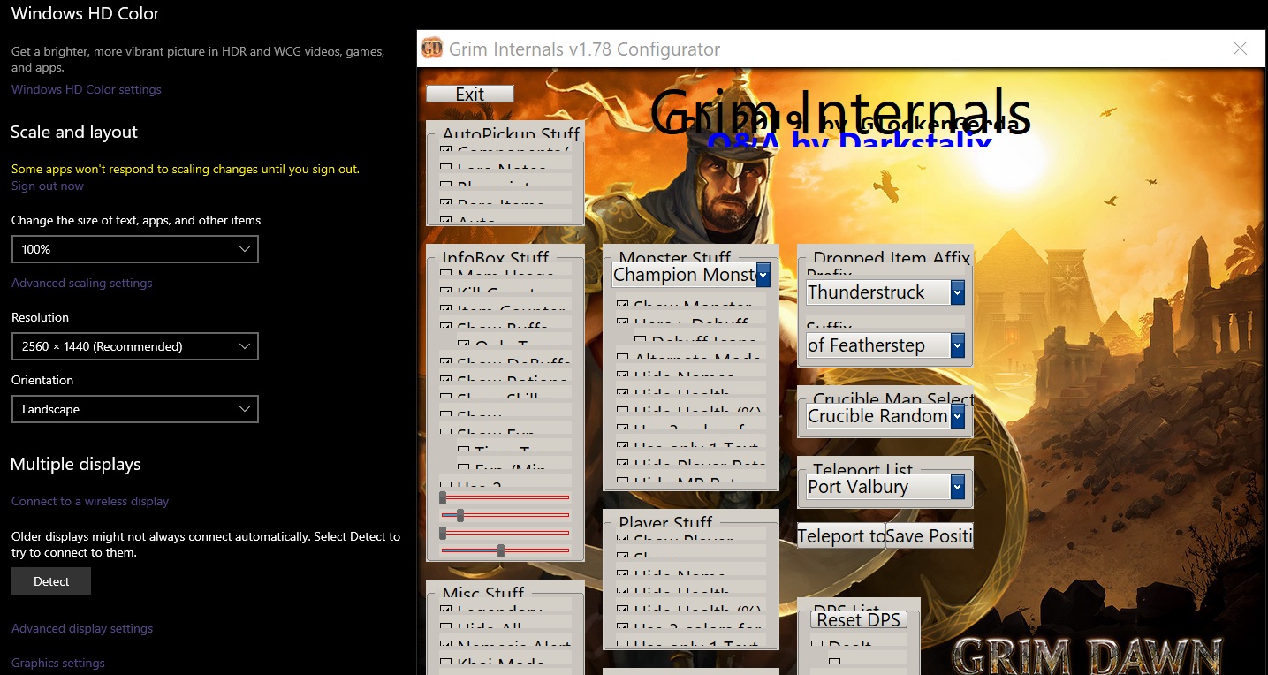The width and height of the screenshot is (1268, 675).
Task: Toggle Nemesis Alert checkbox in Misc Stuff
Action: coord(446,645)
